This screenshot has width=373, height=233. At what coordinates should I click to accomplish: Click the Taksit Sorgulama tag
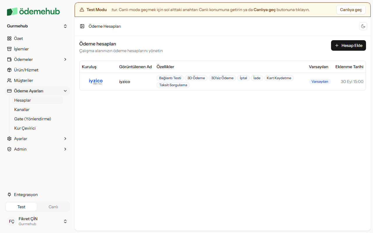(x=173, y=85)
